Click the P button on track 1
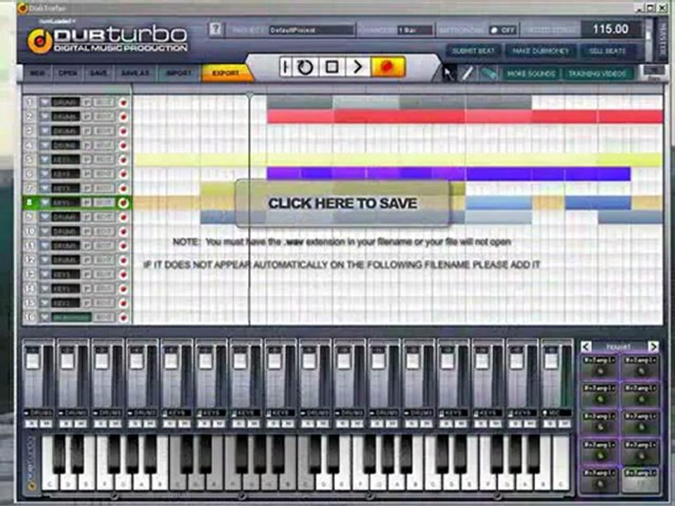 [87, 103]
